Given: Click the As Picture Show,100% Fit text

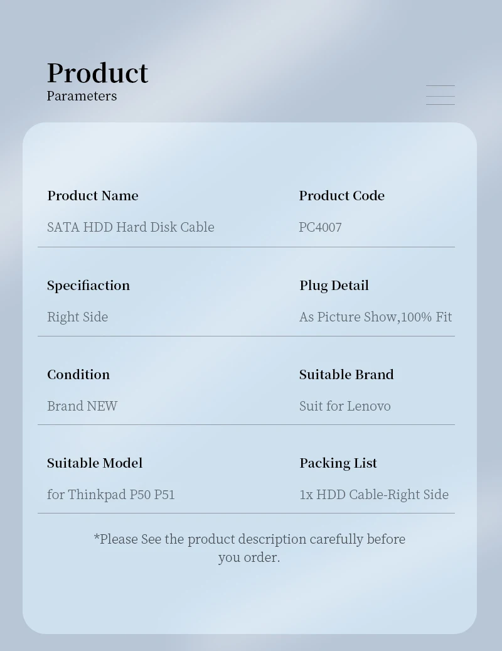Looking at the screenshot, I should pyautogui.click(x=375, y=316).
